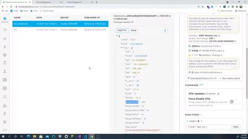Copy event JSON using the clipboard icon
The width and height of the screenshot is (248, 139).
165,31
